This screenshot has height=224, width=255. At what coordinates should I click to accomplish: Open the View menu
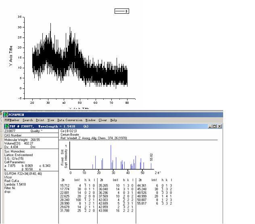(x=51, y=120)
